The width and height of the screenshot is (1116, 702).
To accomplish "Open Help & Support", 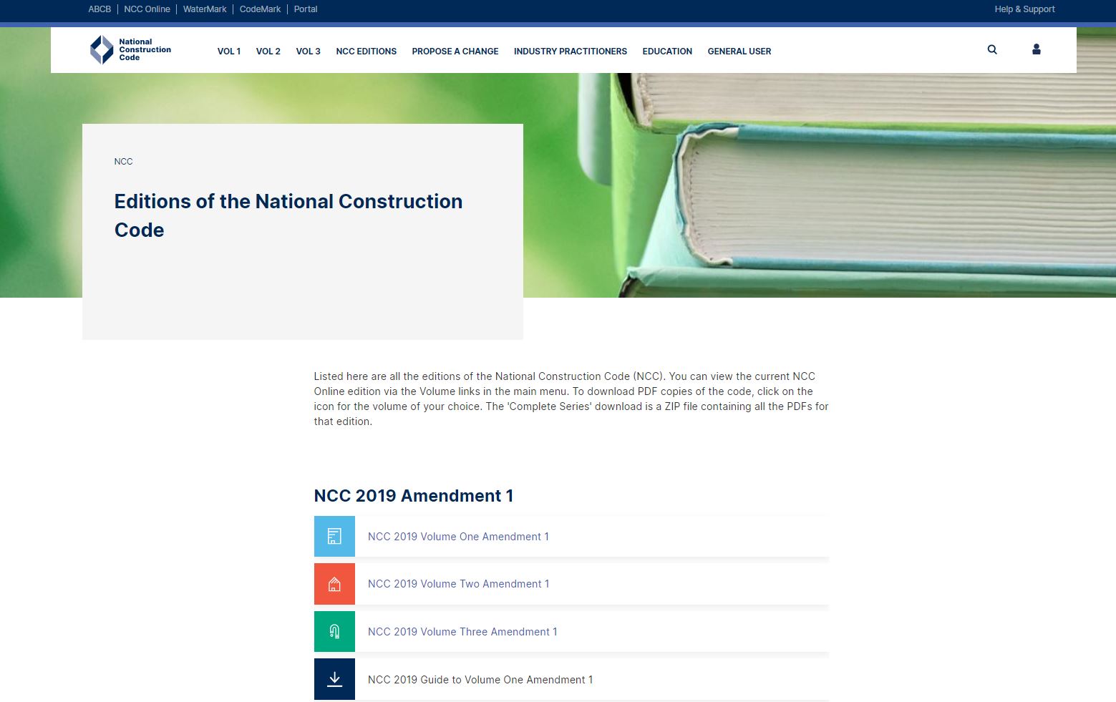I will pyautogui.click(x=1024, y=9).
